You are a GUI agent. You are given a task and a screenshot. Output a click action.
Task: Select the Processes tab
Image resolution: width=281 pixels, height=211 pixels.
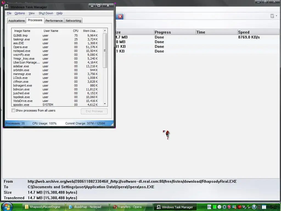(35, 20)
